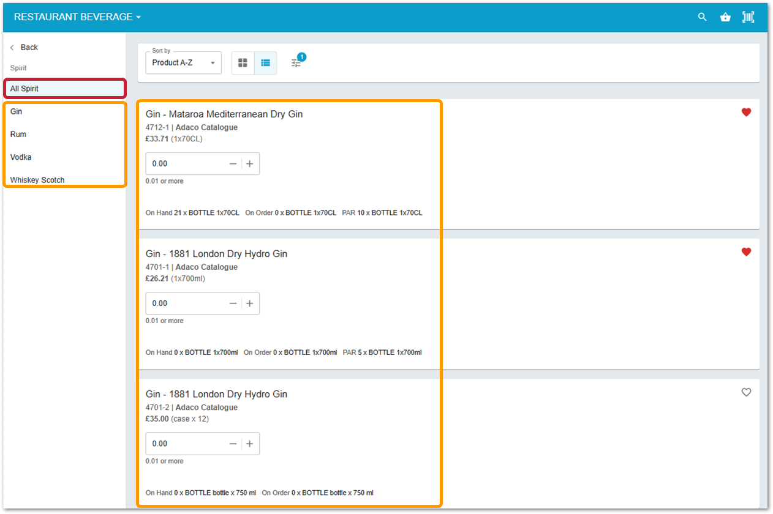Favorite the 1881 London Dry Hydro Gin case
Screen dimensions: 773x514
(x=746, y=392)
